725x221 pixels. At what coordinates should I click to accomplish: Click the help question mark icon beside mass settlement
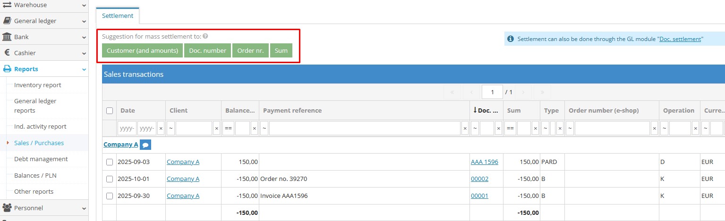[x=205, y=36]
